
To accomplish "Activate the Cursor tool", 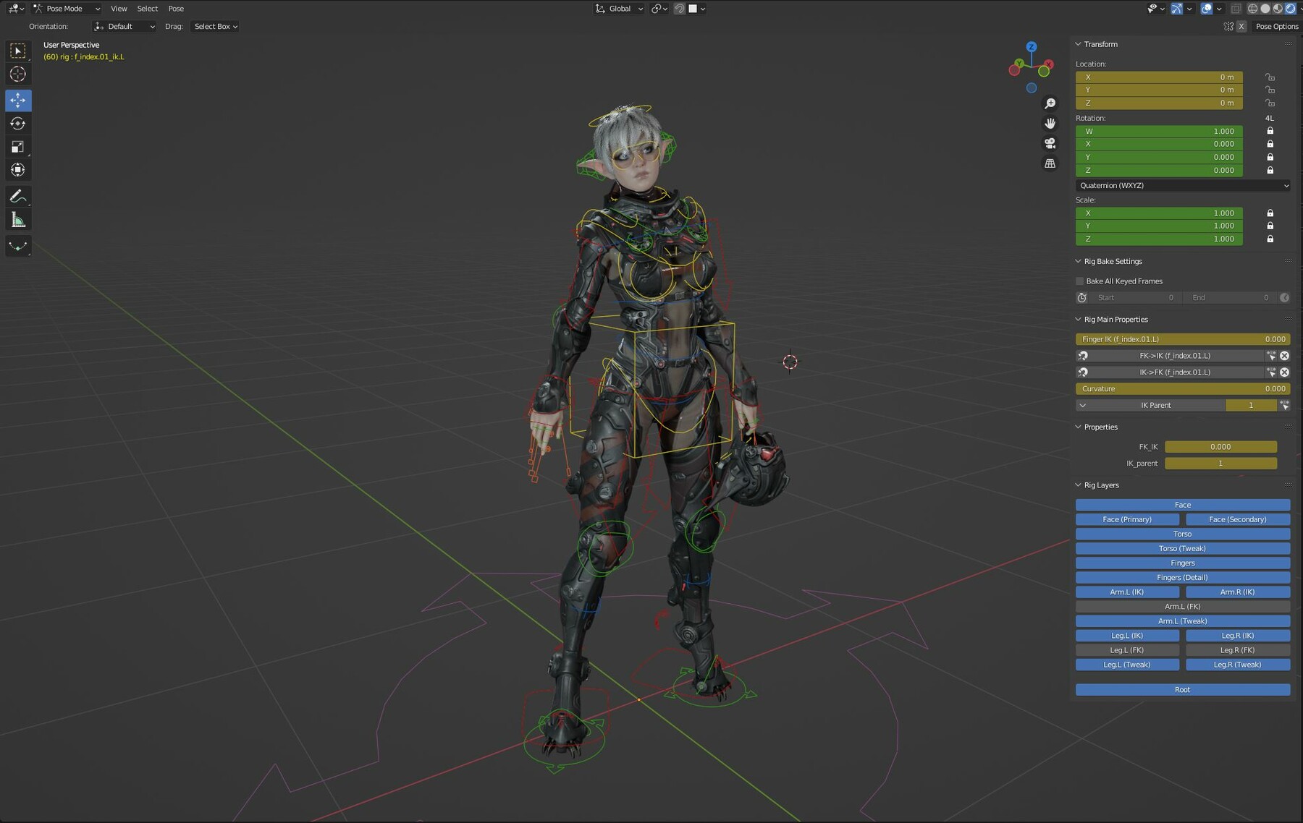I will pyautogui.click(x=18, y=74).
